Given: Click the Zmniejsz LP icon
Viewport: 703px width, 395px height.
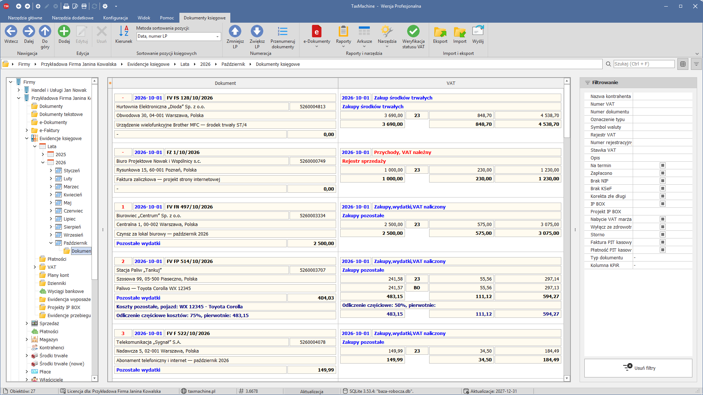Looking at the screenshot, I should [235, 31].
